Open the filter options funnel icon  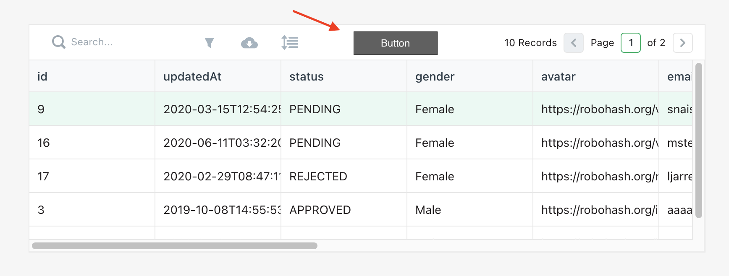209,42
